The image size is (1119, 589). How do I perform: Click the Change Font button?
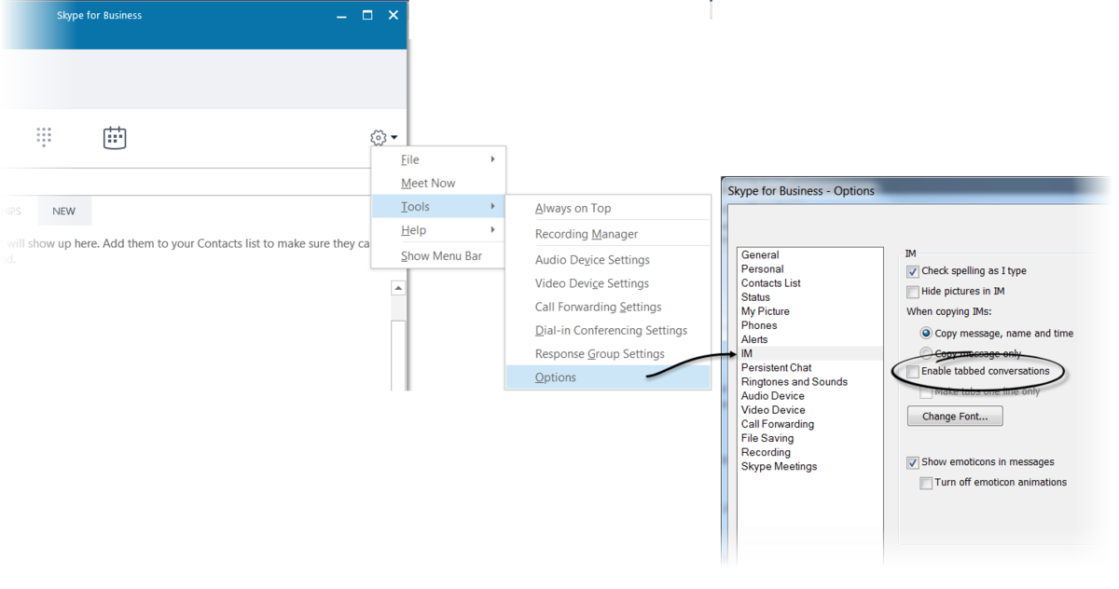pos(955,417)
